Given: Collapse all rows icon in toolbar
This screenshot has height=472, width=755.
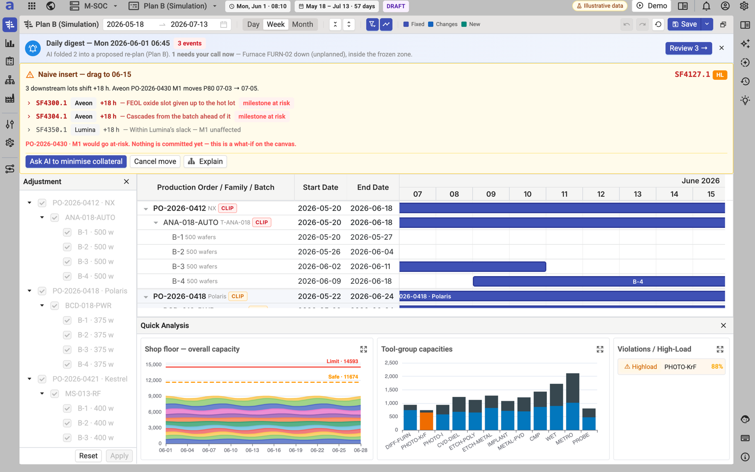Looking at the screenshot, I should pos(335,25).
